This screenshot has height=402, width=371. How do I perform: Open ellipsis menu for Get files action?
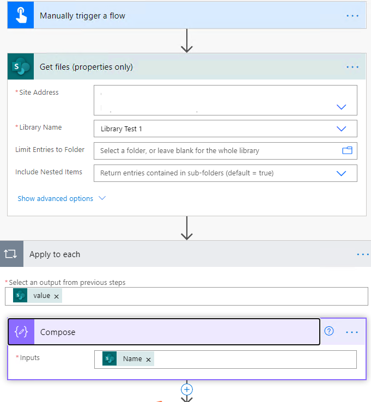352,67
